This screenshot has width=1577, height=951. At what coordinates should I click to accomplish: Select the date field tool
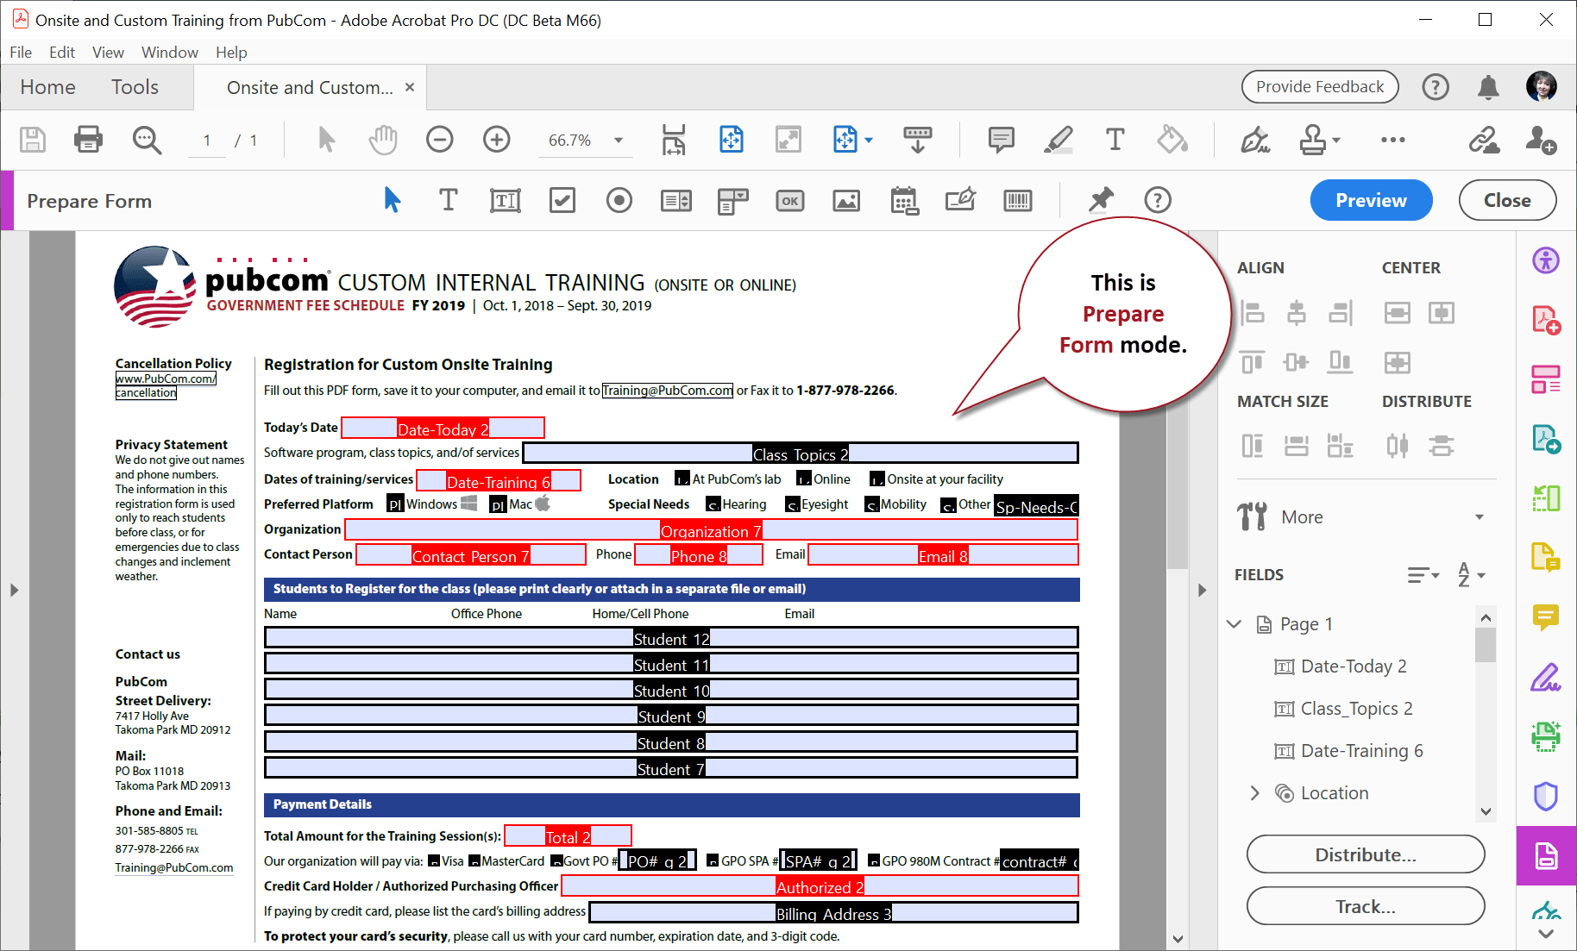click(x=903, y=200)
